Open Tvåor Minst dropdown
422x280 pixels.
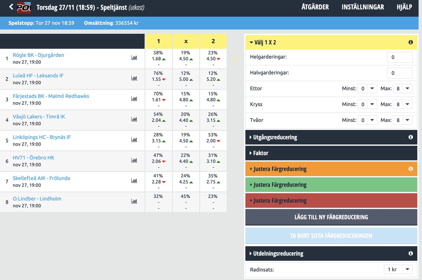368,120
